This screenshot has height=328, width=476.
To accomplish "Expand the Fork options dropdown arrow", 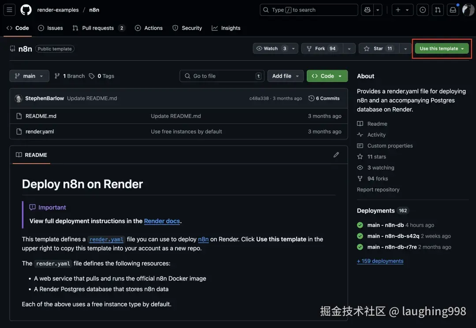I will 349,48.
